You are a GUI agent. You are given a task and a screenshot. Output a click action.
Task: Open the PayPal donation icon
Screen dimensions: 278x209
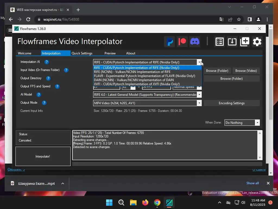click(x=170, y=42)
